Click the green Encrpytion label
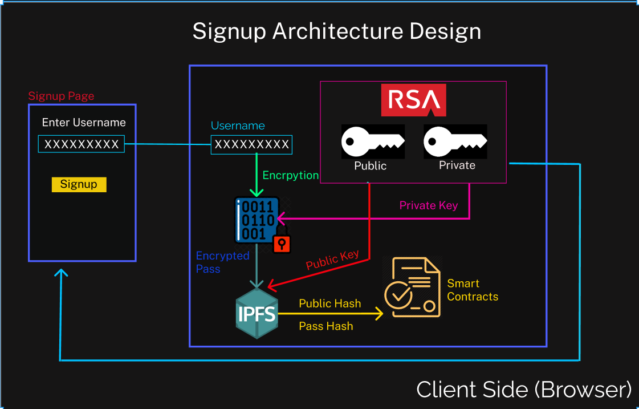 point(291,175)
